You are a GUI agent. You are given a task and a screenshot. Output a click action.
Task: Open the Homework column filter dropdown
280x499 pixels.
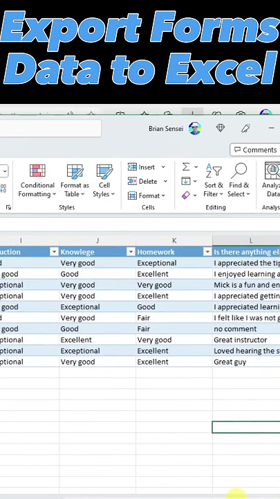coord(207,252)
